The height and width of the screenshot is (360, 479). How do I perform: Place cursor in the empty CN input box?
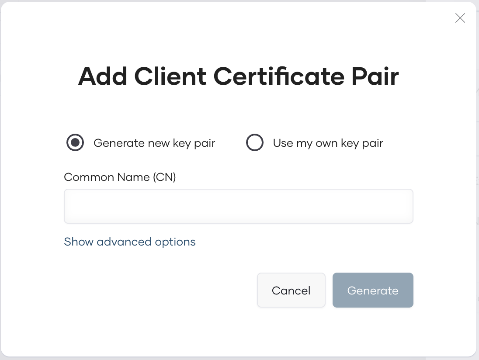[x=238, y=206]
